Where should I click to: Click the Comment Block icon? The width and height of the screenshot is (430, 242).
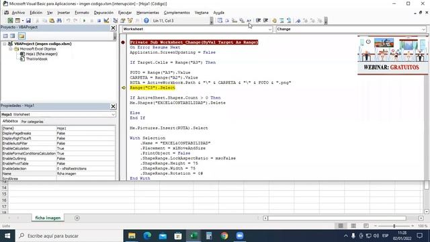click(282, 21)
